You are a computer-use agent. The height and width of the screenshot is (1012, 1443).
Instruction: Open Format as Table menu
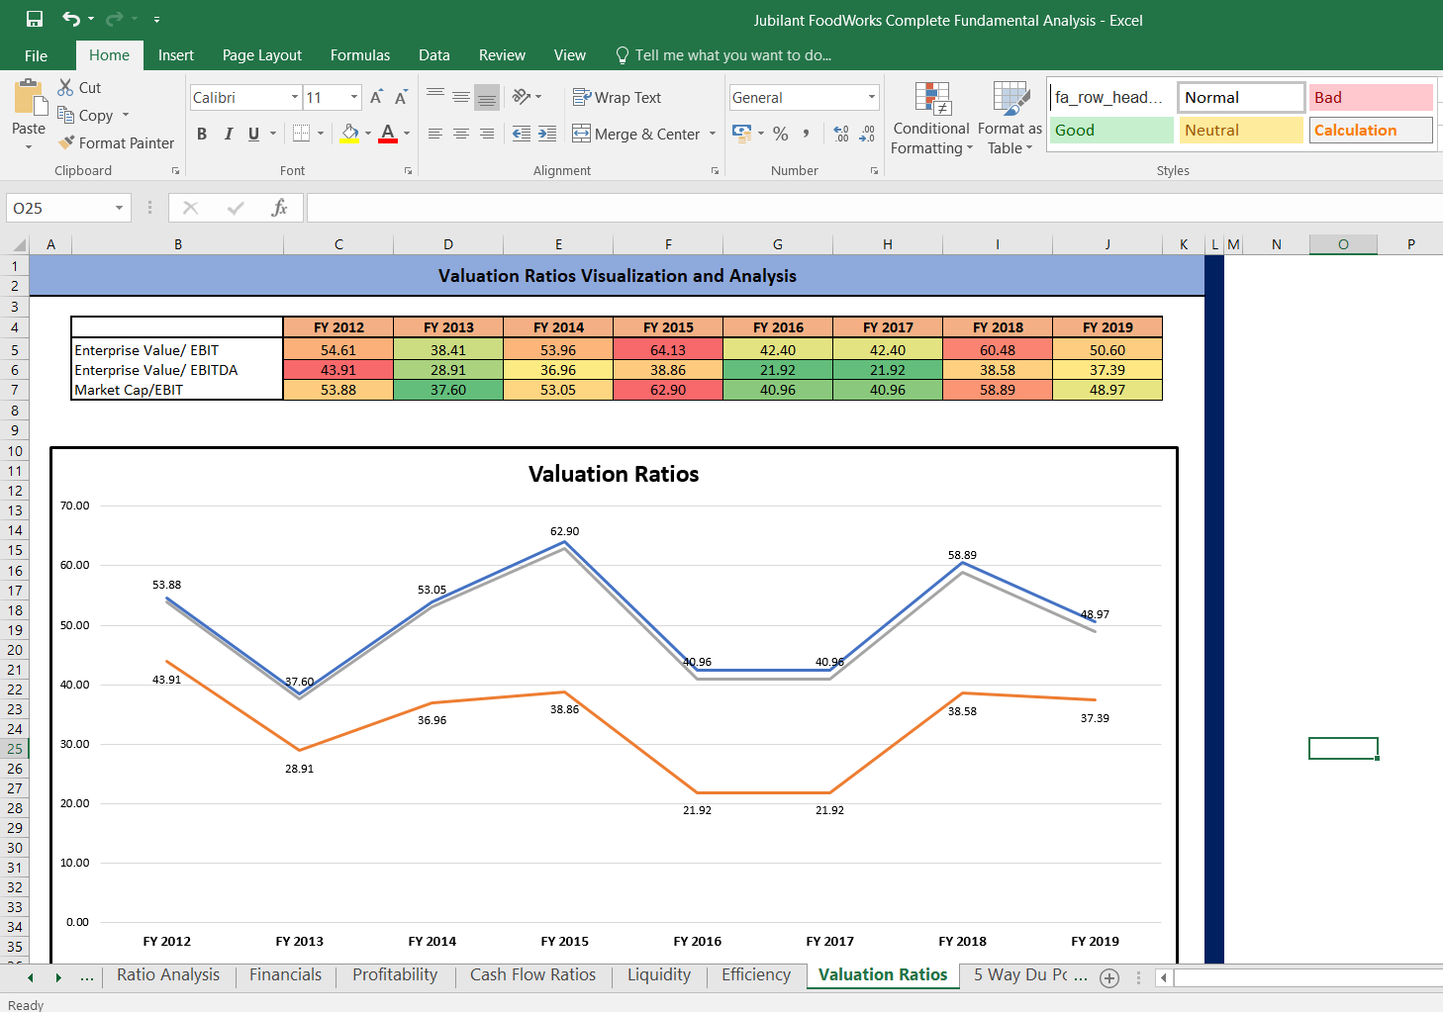1010,119
